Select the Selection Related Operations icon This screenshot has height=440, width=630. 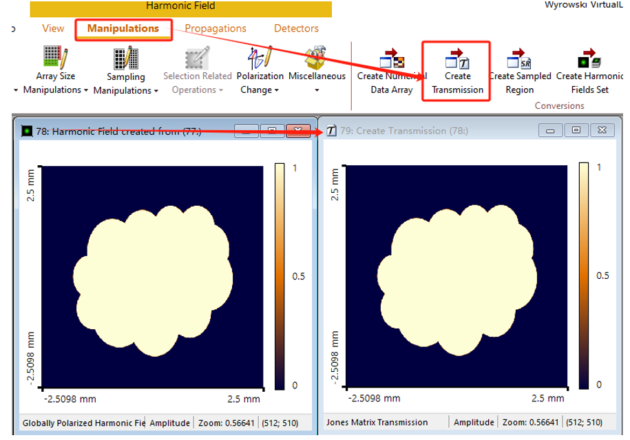click(198, 57)
